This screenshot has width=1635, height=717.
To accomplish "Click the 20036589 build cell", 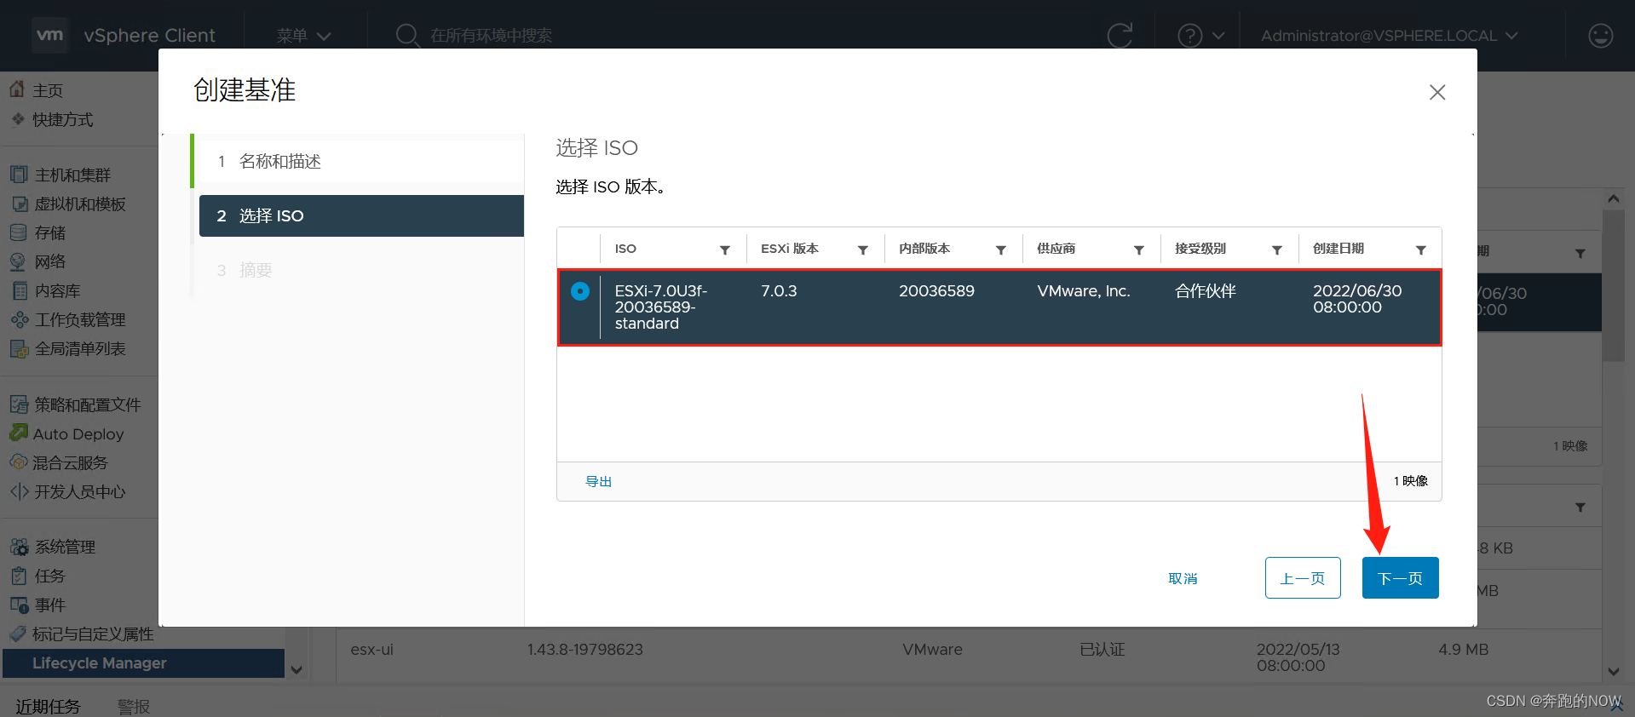I will pos(936,291).
